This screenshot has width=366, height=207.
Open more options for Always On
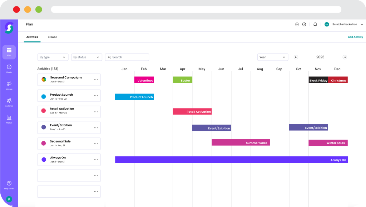coord(96,160)
